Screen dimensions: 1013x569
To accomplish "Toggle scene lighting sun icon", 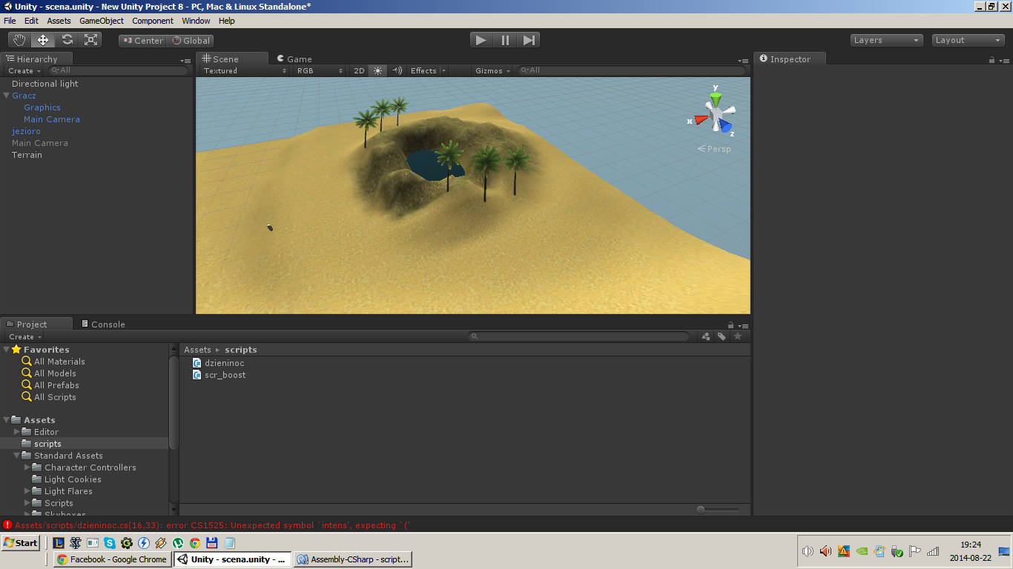I will click(x=378, y=71).
